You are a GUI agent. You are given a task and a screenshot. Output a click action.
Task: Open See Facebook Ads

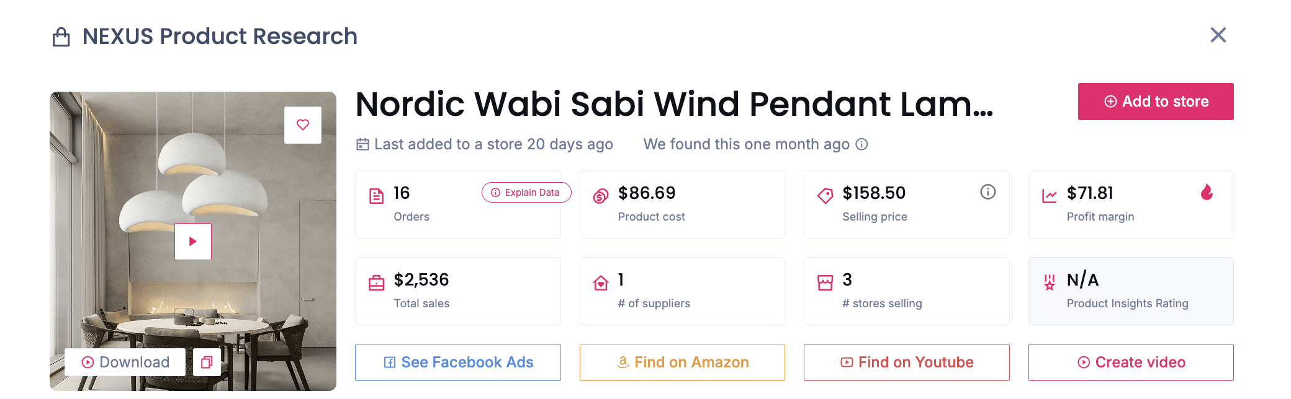[x=458, y=362]
